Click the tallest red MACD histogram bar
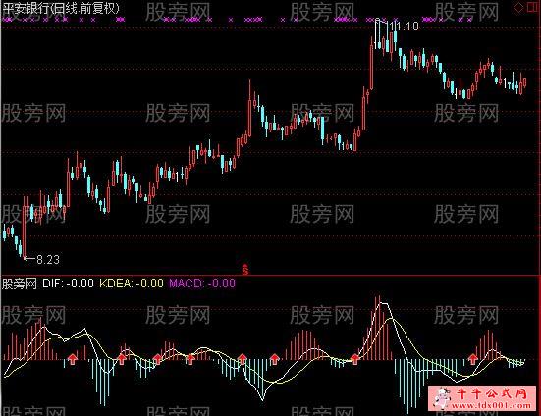 (x=379, y=328)
